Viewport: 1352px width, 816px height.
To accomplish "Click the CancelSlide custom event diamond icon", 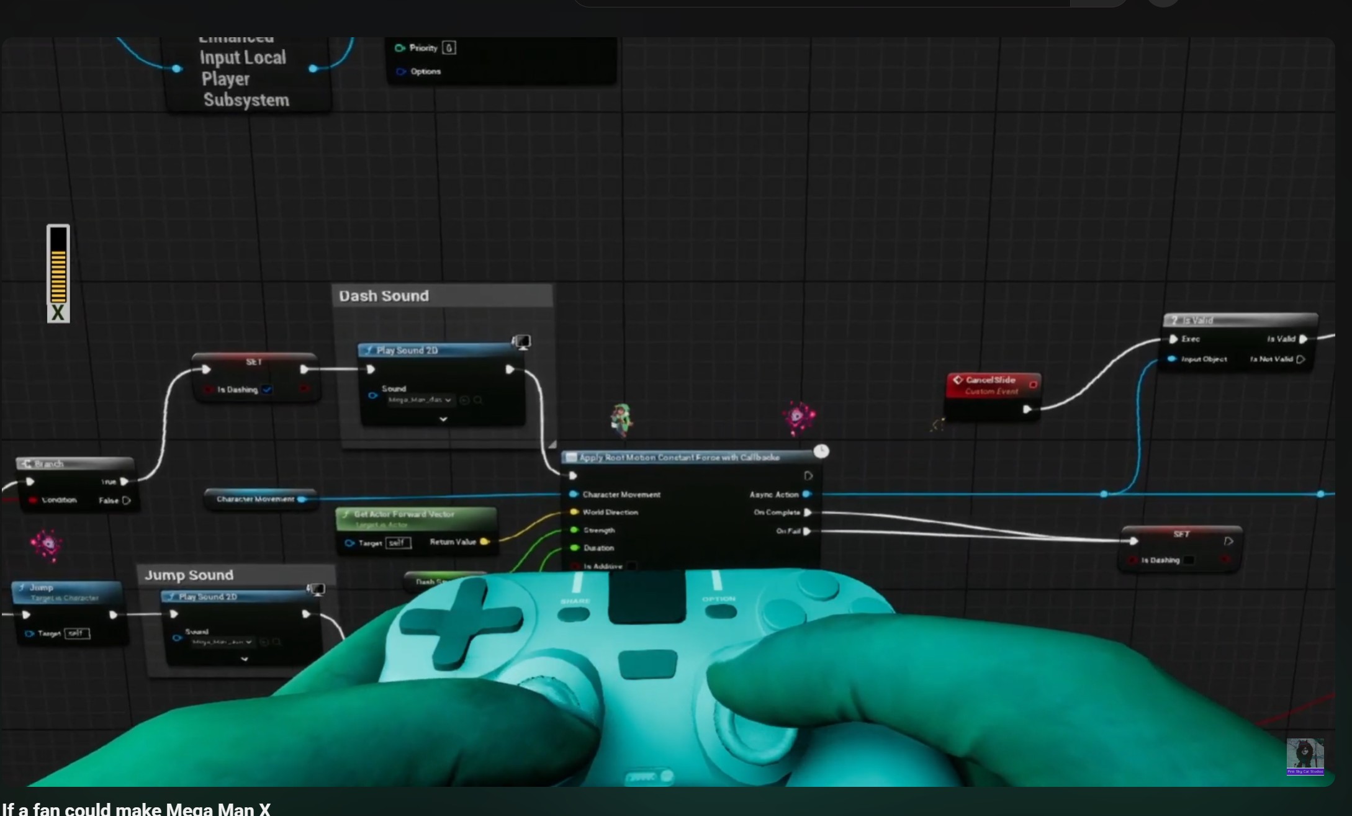I will [x=958, y=380].
